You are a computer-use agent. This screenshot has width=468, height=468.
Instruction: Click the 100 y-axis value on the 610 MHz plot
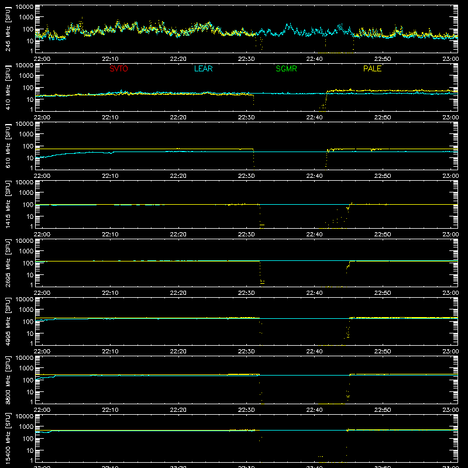point(28,146)
